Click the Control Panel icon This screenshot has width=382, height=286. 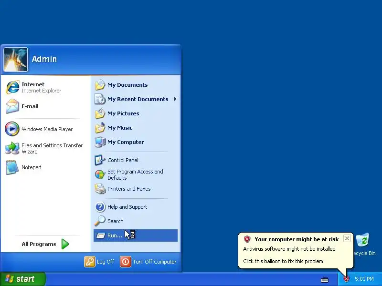[100, 160]
